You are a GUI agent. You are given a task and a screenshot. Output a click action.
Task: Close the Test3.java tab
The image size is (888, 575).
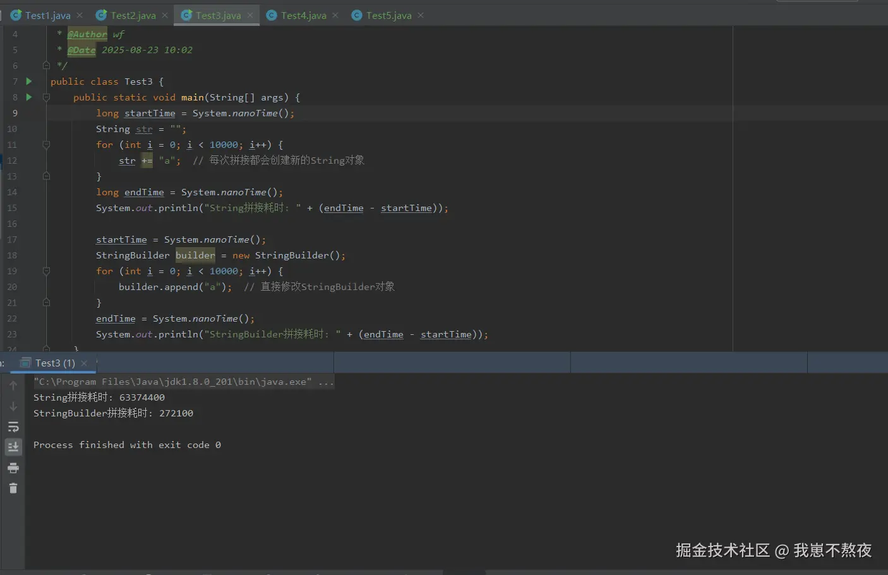pyautogui.click(x=250, y=15)
